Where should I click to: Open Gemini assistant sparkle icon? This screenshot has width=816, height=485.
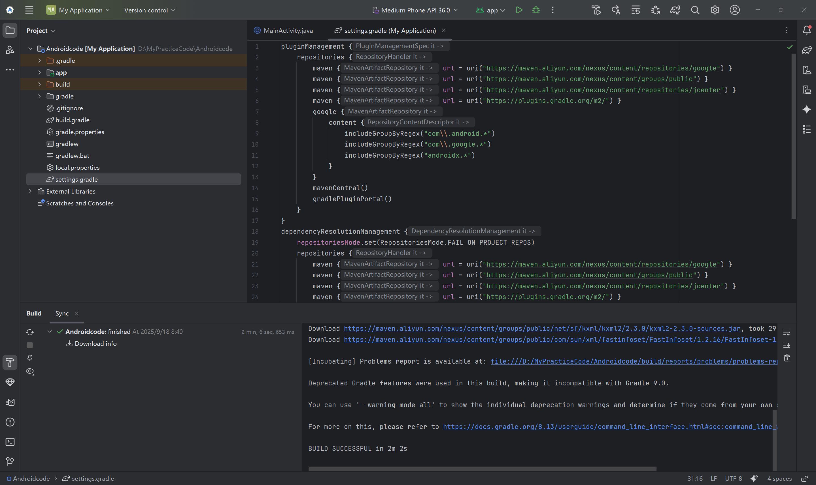coord(807,110)
